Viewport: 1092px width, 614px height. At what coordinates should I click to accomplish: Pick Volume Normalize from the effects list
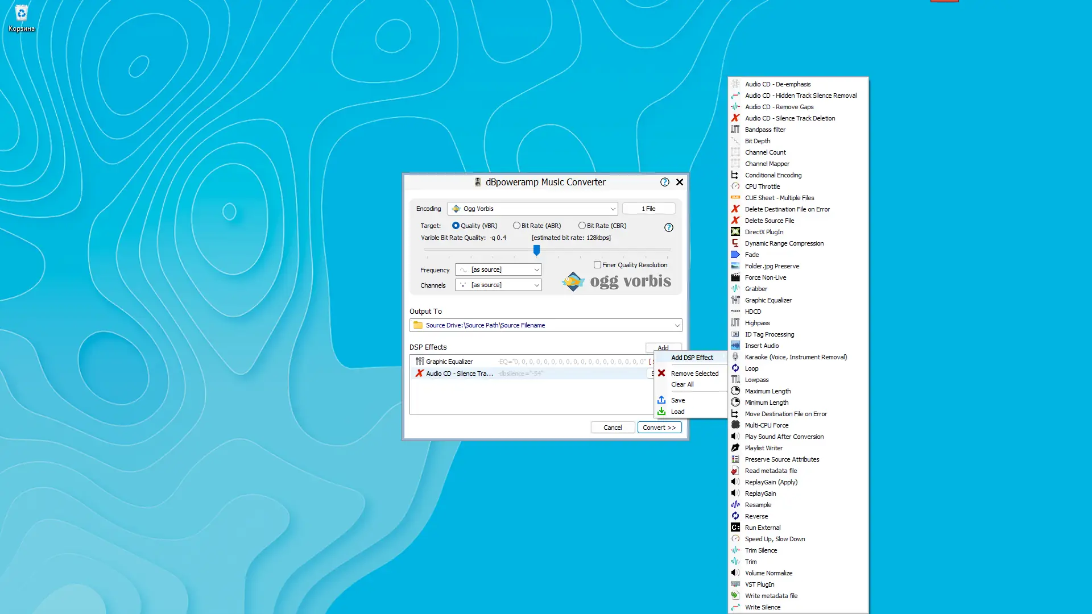click(x=768, y=573)
